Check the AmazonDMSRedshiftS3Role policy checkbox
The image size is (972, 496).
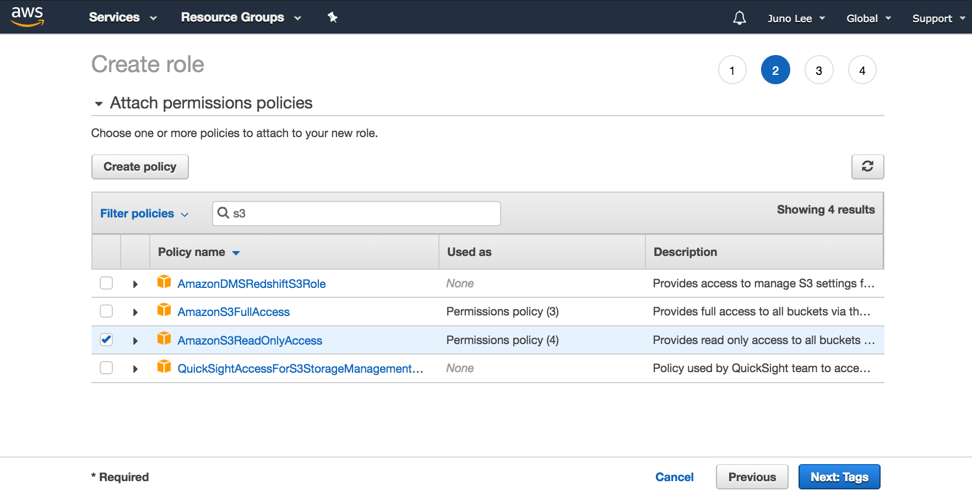[106, 282]
